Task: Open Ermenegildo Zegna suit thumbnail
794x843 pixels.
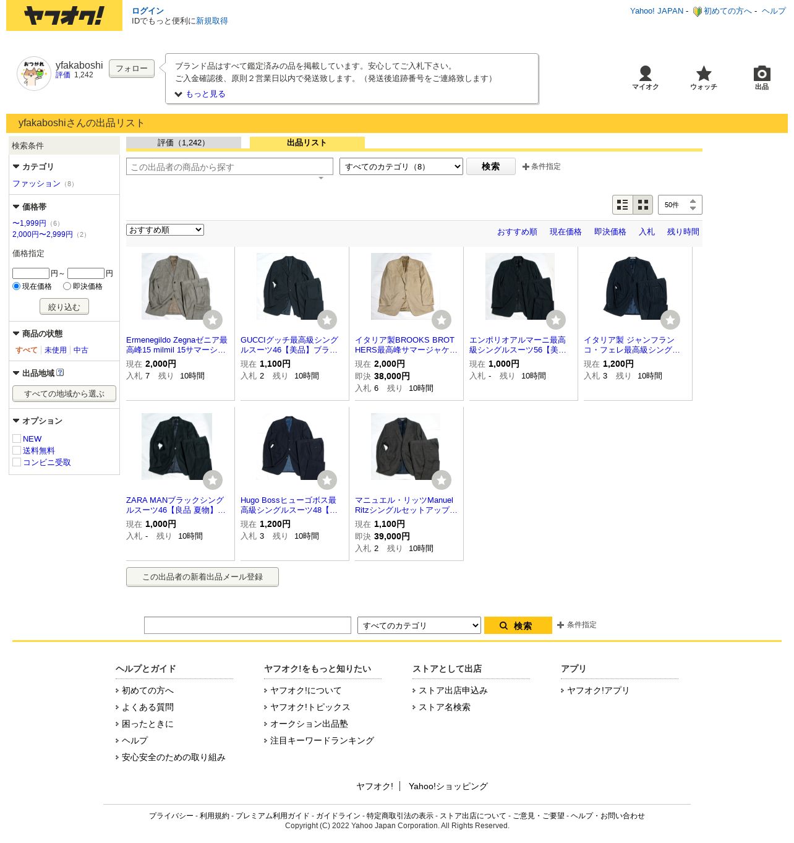Action: pyautogui.click(x=177, y=286)
